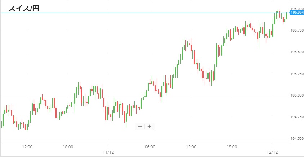Viewport: 304px width, 157px height.
Task: Click the 18:00 label before the 11/12 date
Action: (68, 147)
